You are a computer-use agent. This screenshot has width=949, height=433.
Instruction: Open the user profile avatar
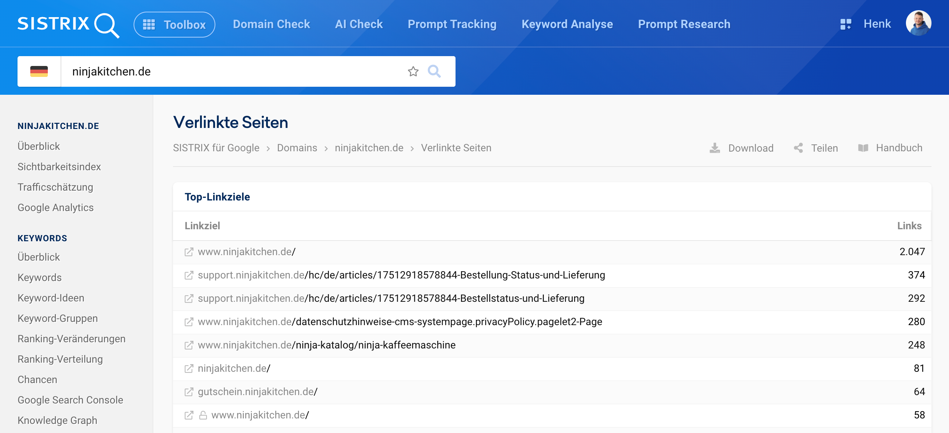[x=918, y=23]
